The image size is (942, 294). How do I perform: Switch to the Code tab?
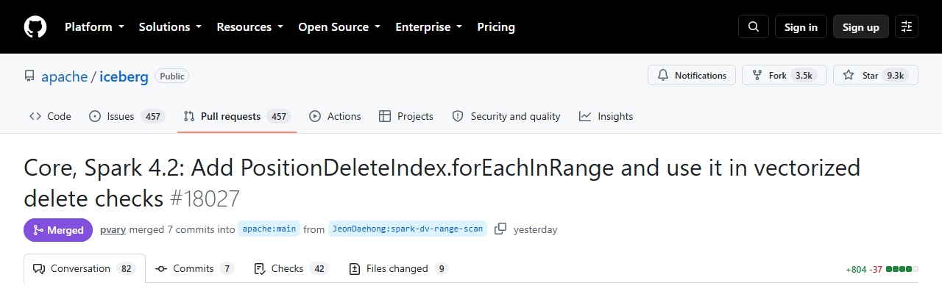tap(50, 116)
